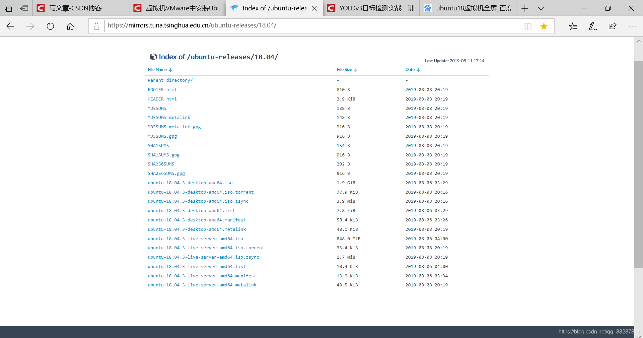Select the Index of /ubuntu-releases tab
Viewport: 643px width, 338px height.
pos(274,8)
